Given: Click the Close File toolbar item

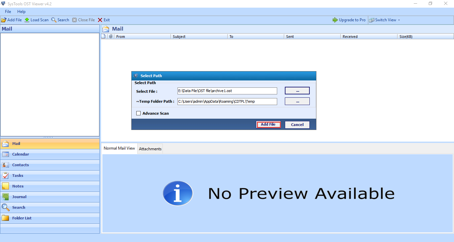Looking at the screenshot, I should [83, 20].
